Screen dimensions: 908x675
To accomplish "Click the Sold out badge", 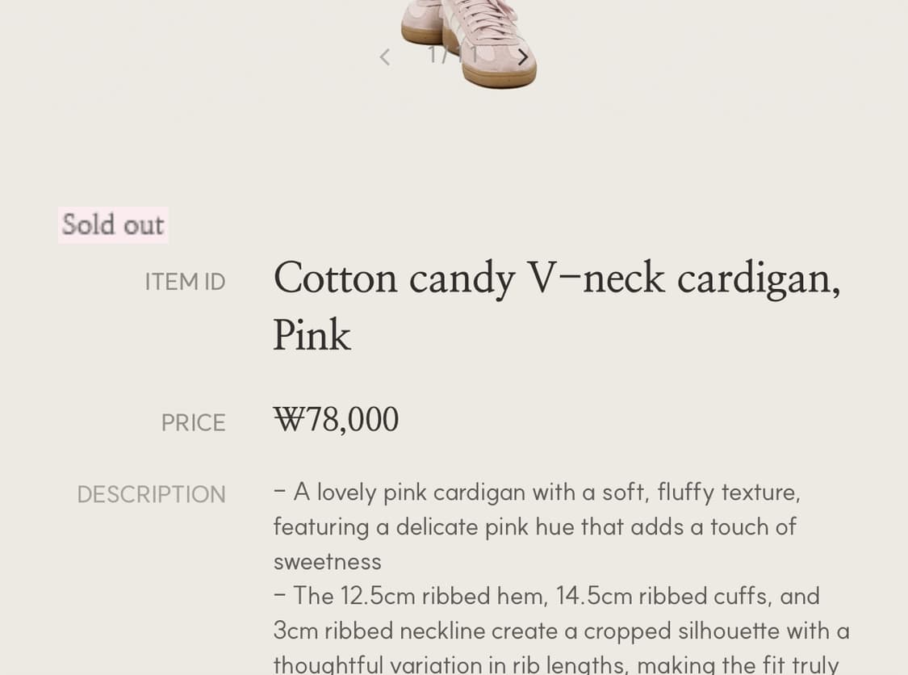I will click(113, 224).
